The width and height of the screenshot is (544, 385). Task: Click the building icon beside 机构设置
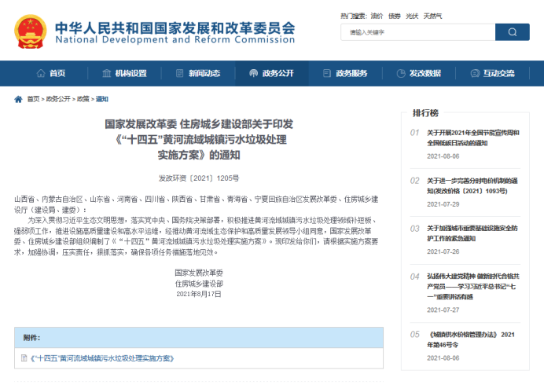106,73
